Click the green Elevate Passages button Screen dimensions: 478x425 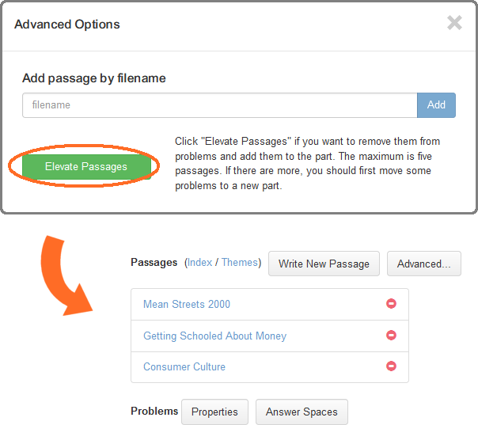tap(86, 166)
